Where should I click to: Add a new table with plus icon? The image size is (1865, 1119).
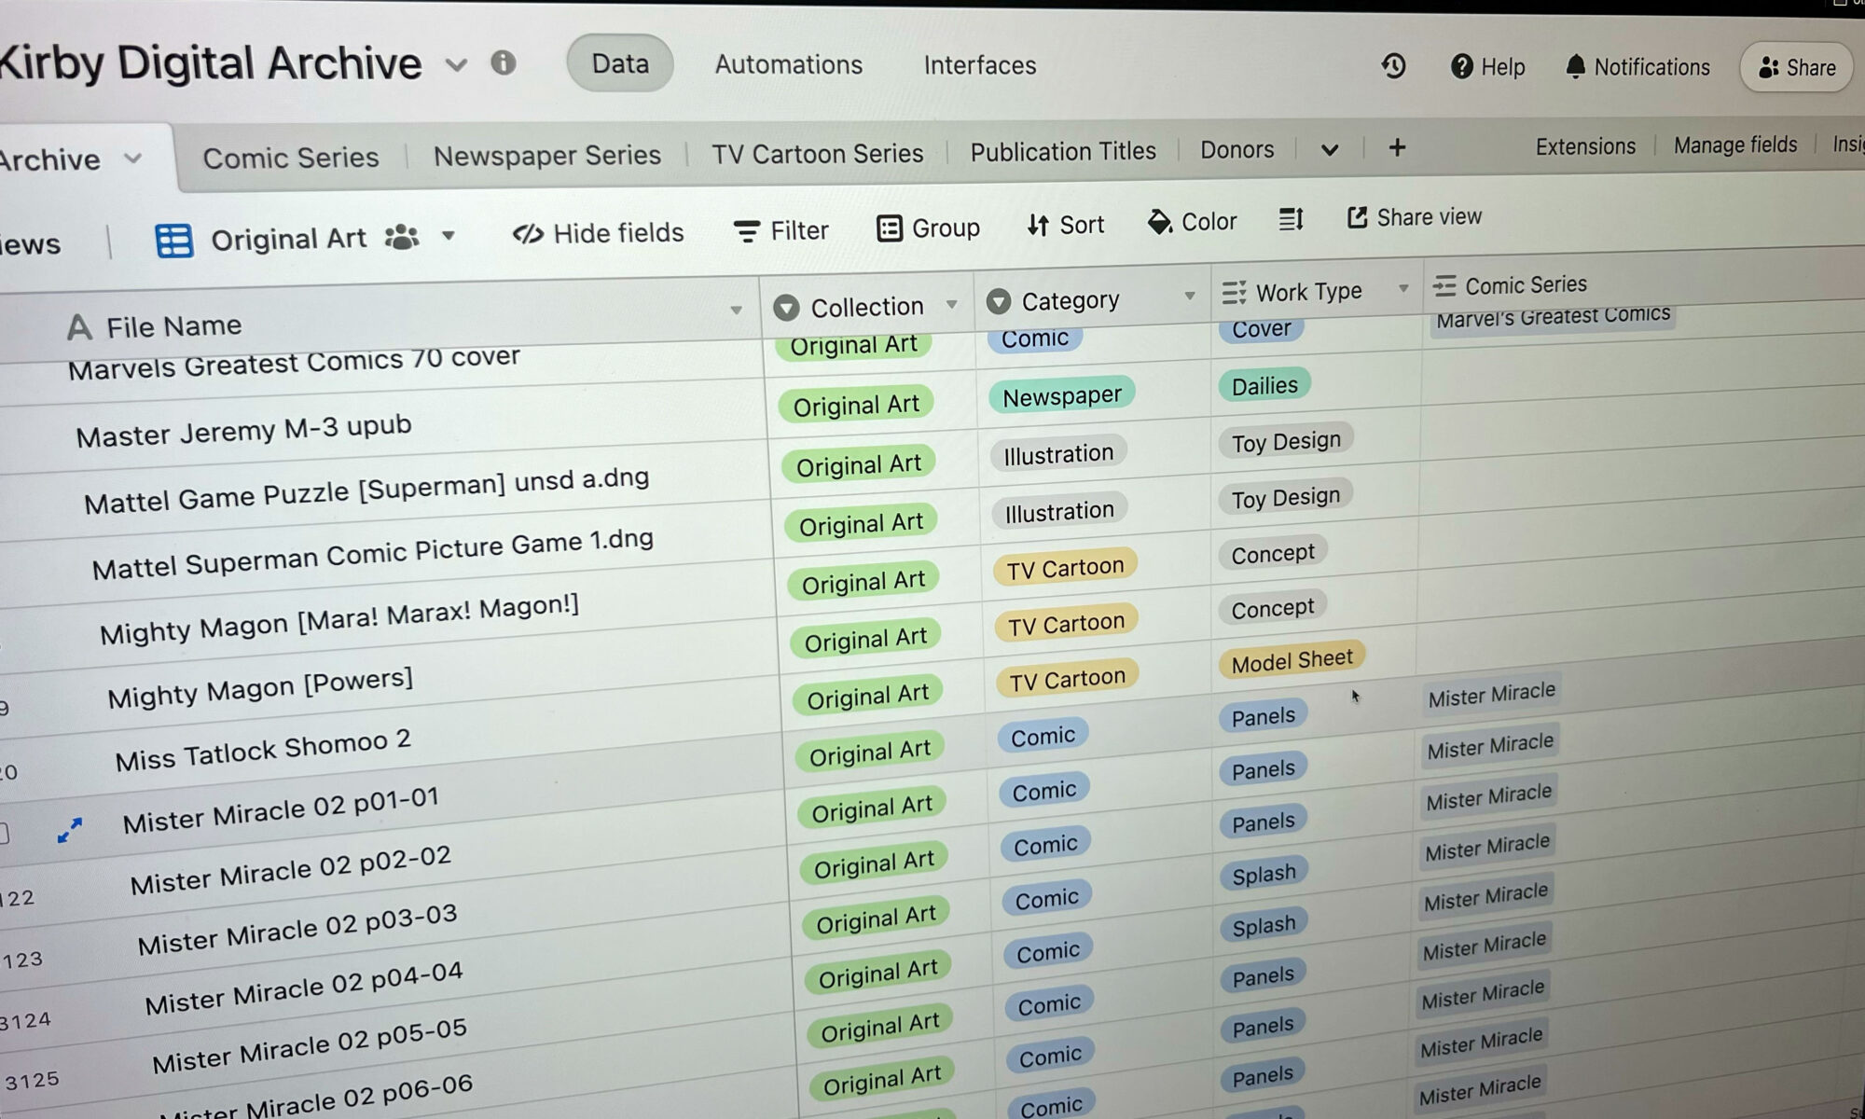pyautogui.click(x=1397, y=147)
